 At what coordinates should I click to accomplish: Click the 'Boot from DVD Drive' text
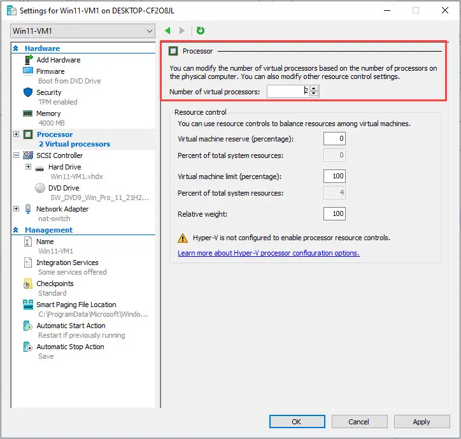pos(69,81)
